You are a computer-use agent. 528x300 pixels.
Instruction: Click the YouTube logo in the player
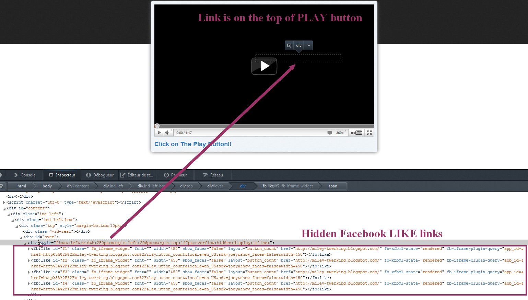point(356,133)
